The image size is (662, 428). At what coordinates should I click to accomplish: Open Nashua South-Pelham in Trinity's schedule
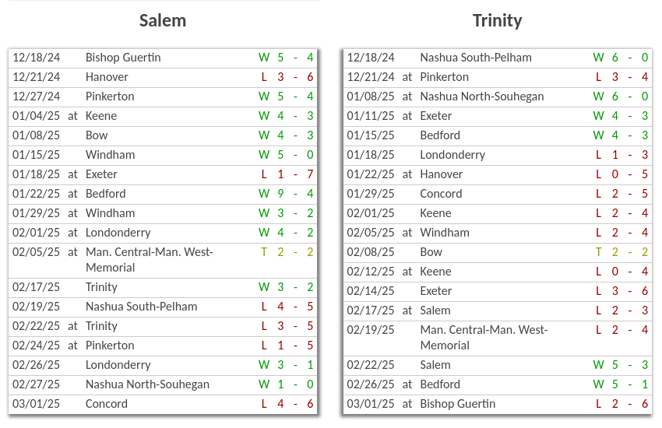pos(476,58)
